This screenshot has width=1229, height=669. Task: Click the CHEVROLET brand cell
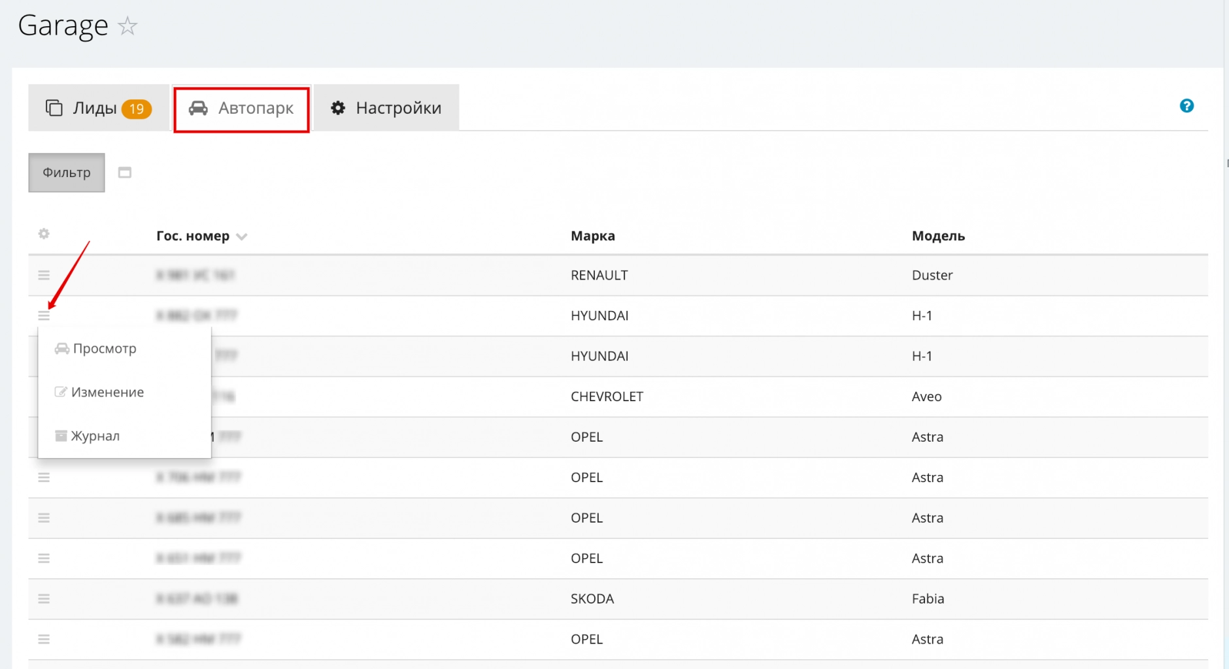[607, 397]
